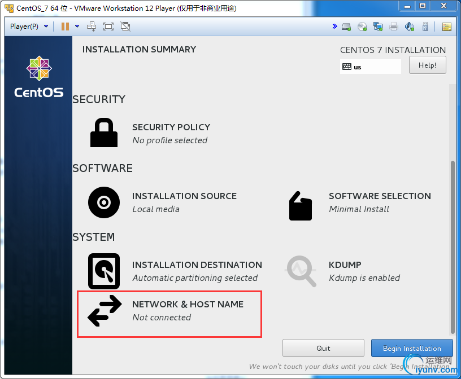461x379 pixels.
Task: Open KDUMP settings
Action: [345, 265]
